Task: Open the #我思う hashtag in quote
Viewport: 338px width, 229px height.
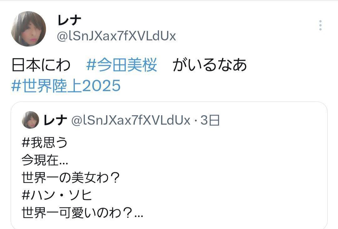Action: pos(45,143)
